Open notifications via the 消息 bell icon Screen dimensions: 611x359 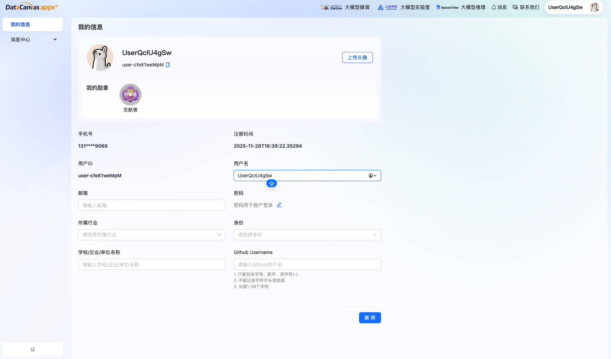click(x=494, y=7)
